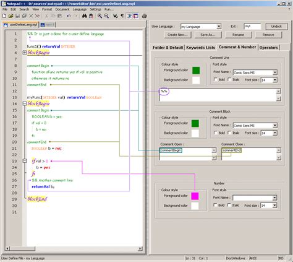
Task: Create a new document from the toolbar
Action: click(x=4, y=16)
